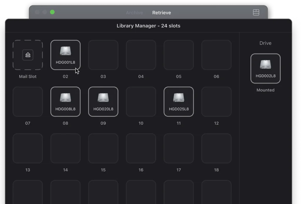This screenshot has width=301, height=204.
Task: Select empty slot 06
Action: click(216, 55)
